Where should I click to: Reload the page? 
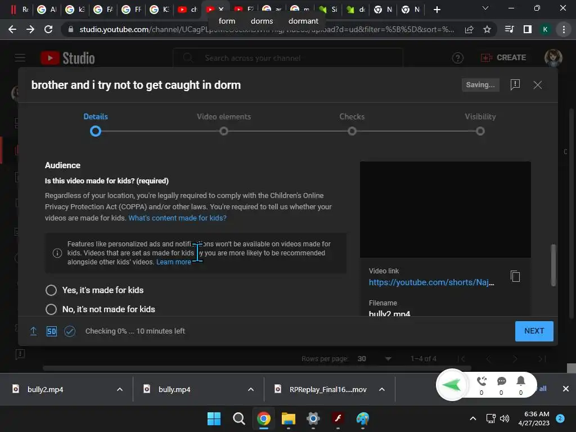(x=48, y=29)
